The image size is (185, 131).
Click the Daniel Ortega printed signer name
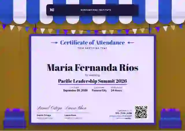pyautogui.click(x=44, y=115)
